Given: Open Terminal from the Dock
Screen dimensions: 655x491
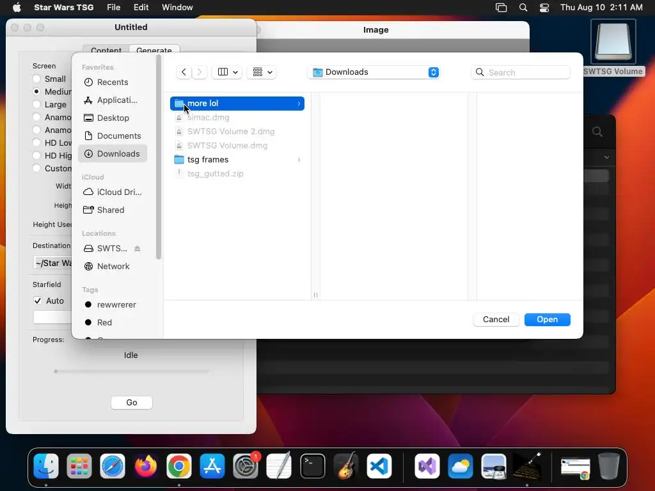Looking at the screenshot, I should (312, 466).
